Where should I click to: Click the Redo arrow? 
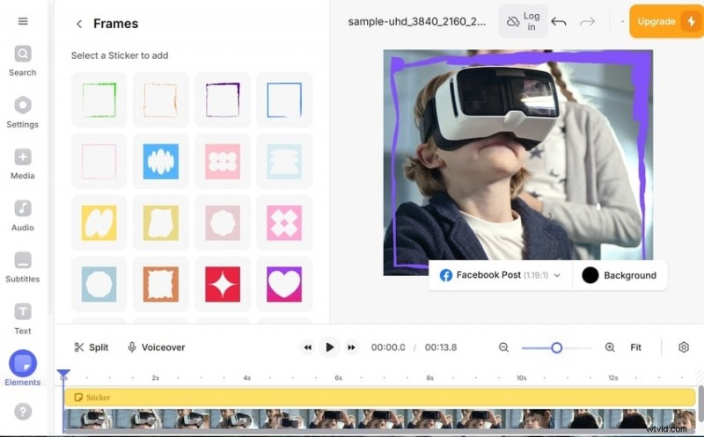pyautogui.click(x=587, y=21)
